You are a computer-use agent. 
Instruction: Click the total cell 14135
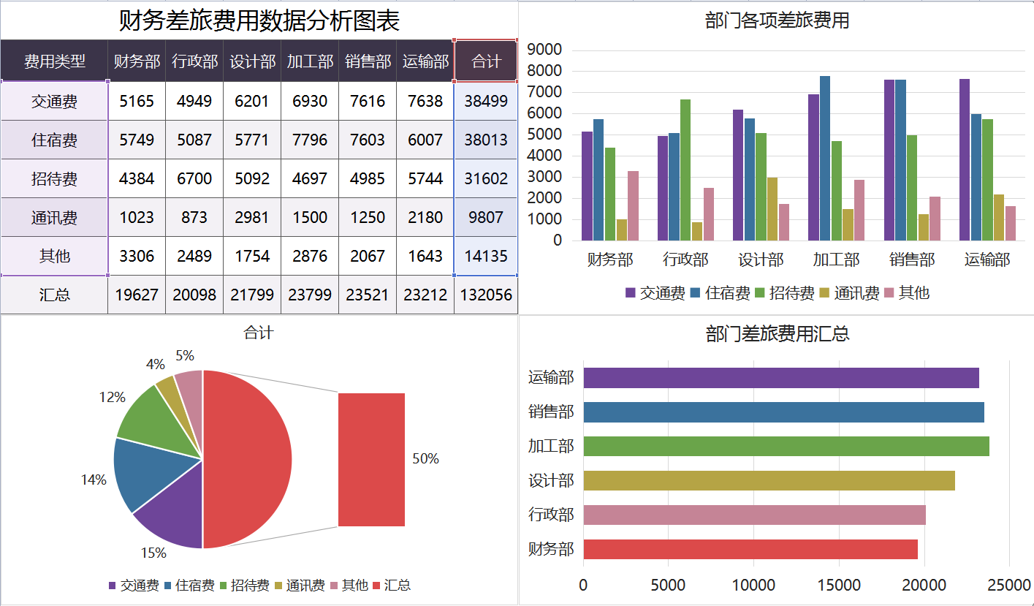click(x=486, y=257)
